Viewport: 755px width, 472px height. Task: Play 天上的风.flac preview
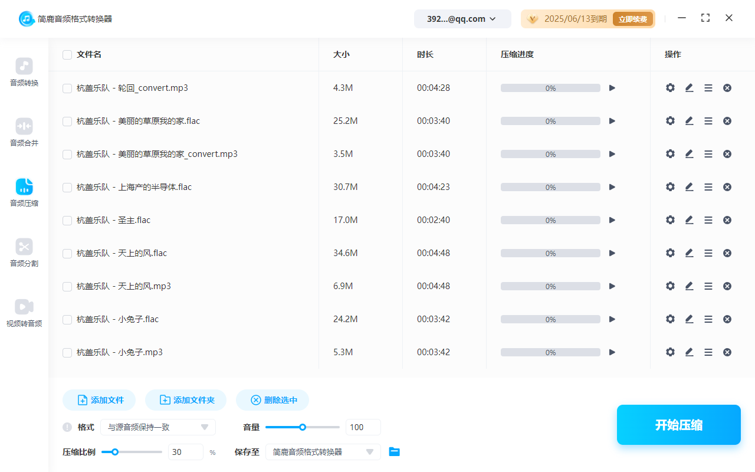pyautogui.click(x=612, y=253)
